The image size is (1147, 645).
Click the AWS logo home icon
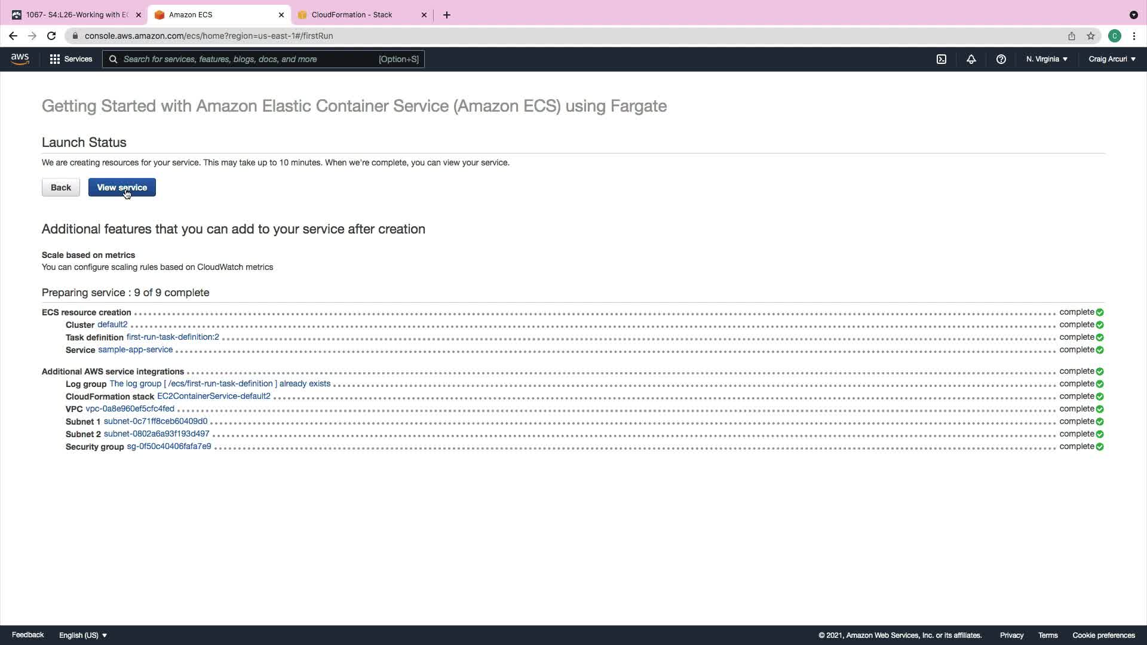[x=20, y=59]
